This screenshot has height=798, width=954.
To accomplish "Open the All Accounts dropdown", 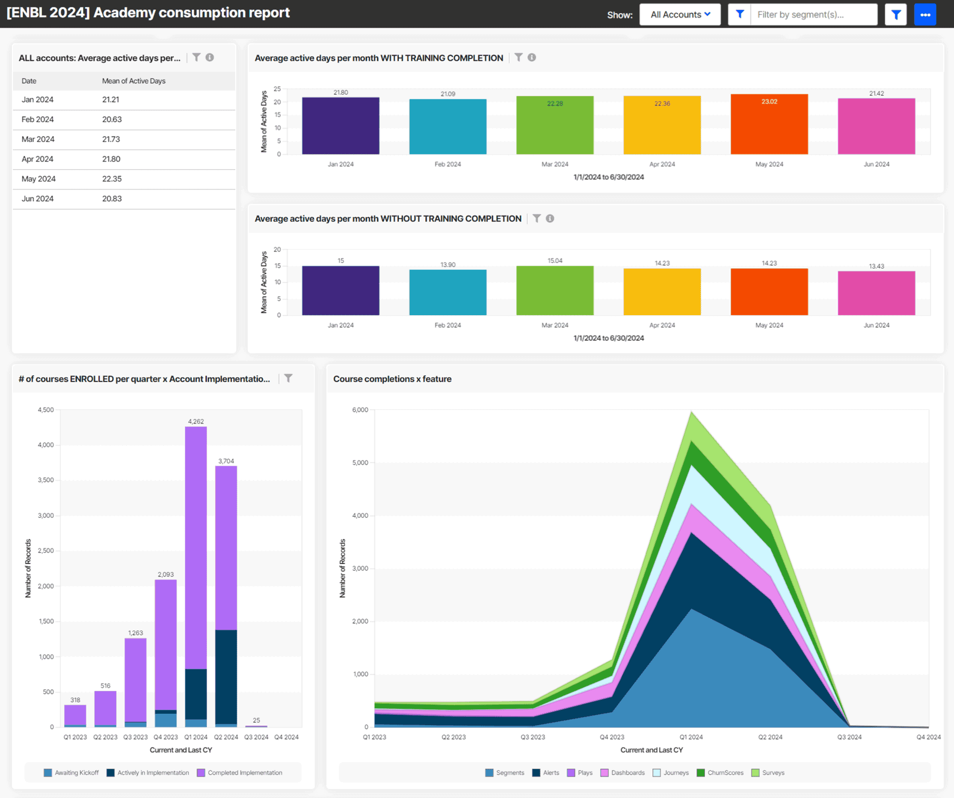I will (680, 14).
